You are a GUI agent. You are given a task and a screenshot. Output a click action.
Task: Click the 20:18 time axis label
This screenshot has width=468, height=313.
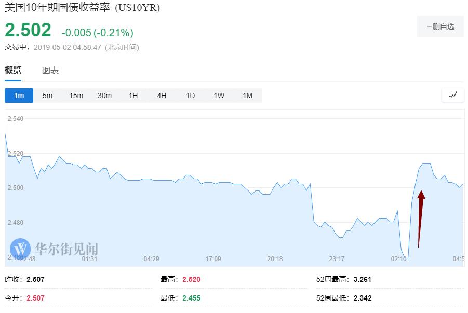[275, 258]
